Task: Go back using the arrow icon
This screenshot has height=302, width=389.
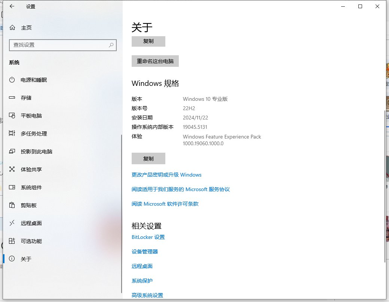Action: [12, 6]
